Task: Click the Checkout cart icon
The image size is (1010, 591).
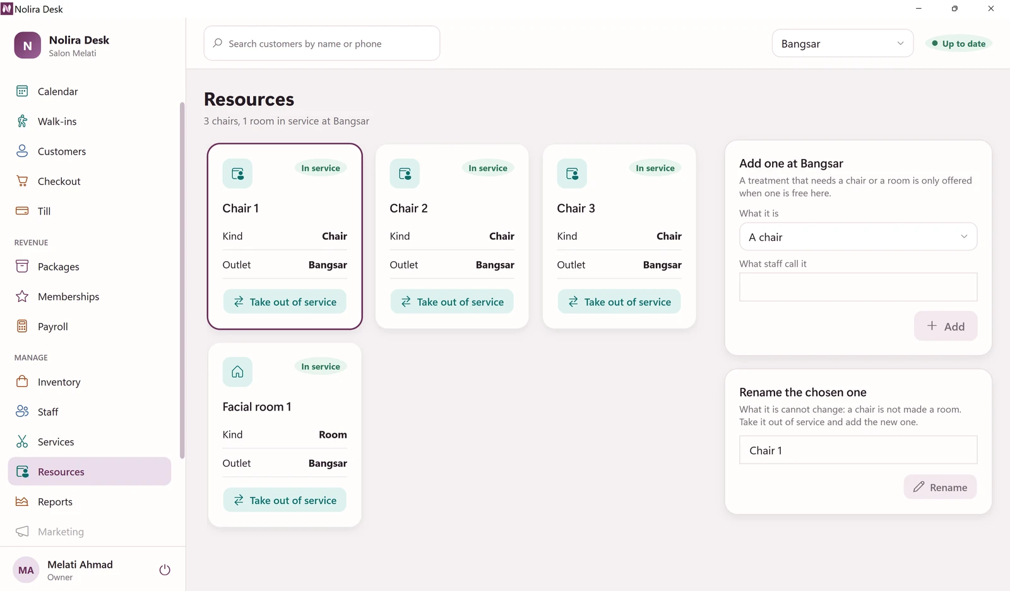Action: pyautogui.click(x=22, y=181)
